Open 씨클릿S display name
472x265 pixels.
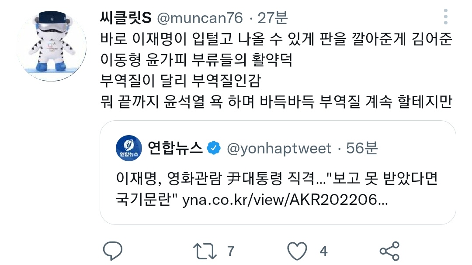pos(126,18)
